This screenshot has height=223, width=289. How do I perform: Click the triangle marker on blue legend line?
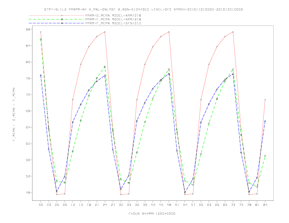click(x=62, y=23)
